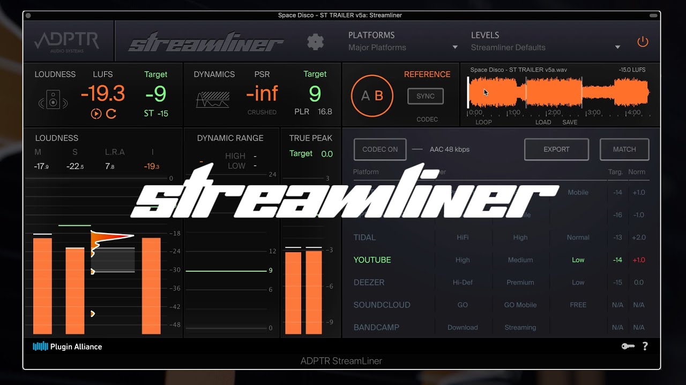686x385 pixels.
Task: Open activation via the key icon
Action: [x=629, y=346]
